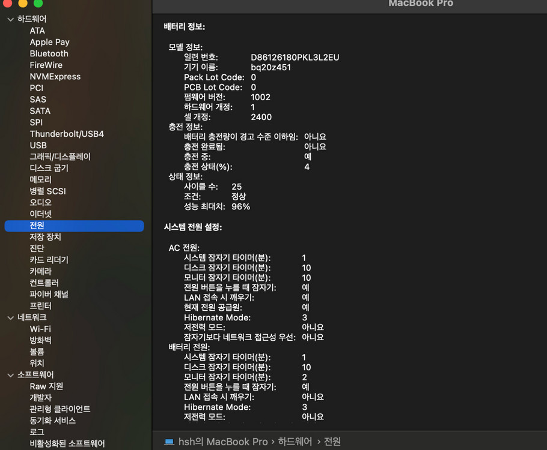Open 저장 장치 entry
Screen dimensions: 547x450
tap(45, 237)
